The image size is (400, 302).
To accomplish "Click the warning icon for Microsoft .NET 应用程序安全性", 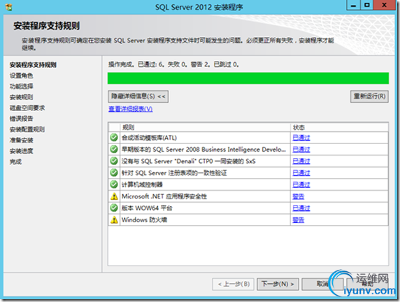I will pyautogui.click(x=114, y=196).
